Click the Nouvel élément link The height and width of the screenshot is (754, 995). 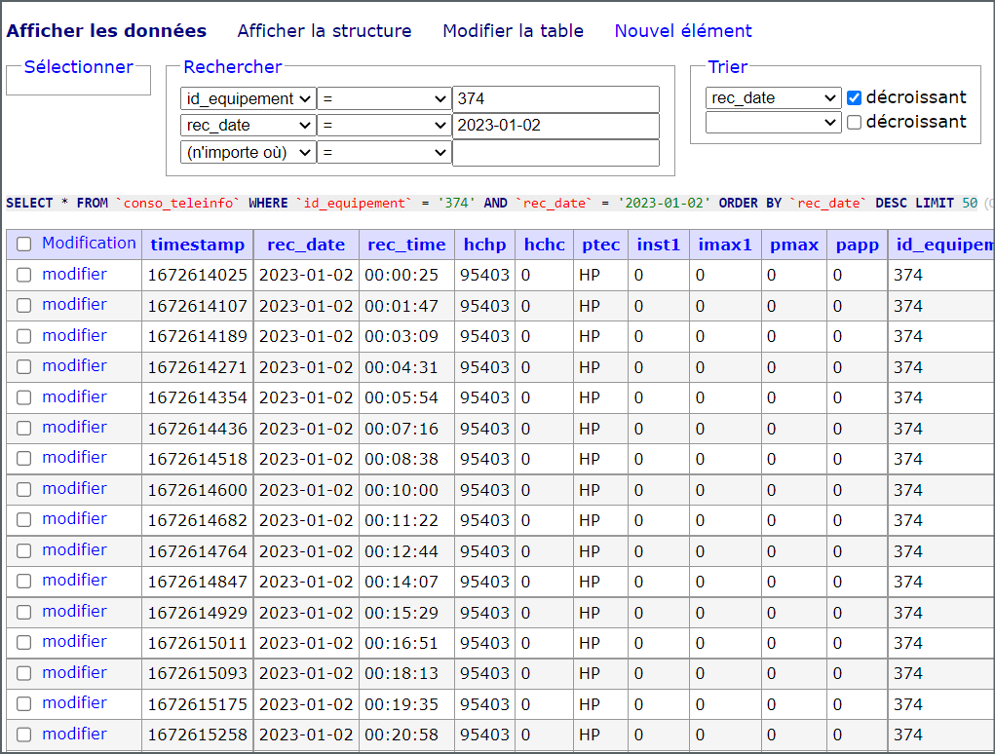683,31
